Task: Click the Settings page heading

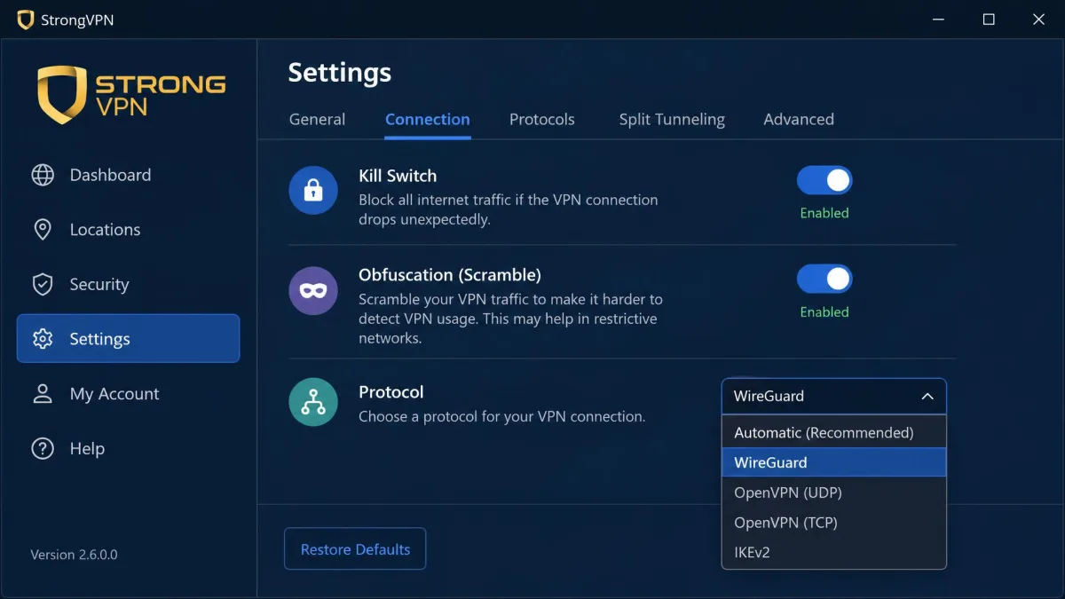Action: (340, 72)
